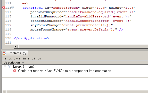Click the closing </mx:Application> tag
Image resolution: width=148 pixels, height=93 pixels.
(31, 38)
